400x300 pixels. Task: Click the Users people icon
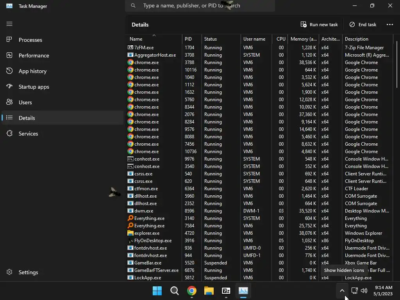(9, 102)
